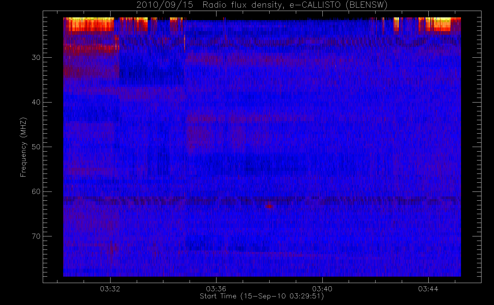Click the frequency tick label "60"
Image resolution: width=494 pixels, height=305 pixels.
[36, 192]
